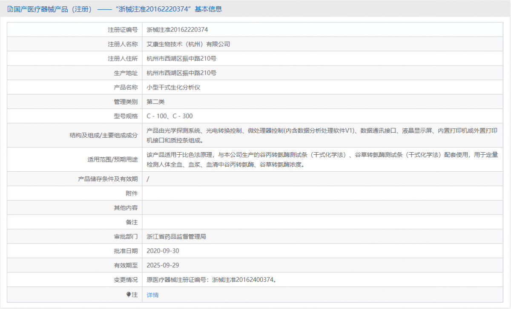Select product name 小型干式生化分析仪
This screenshot has width=511, height=309.
click(173, 88)
